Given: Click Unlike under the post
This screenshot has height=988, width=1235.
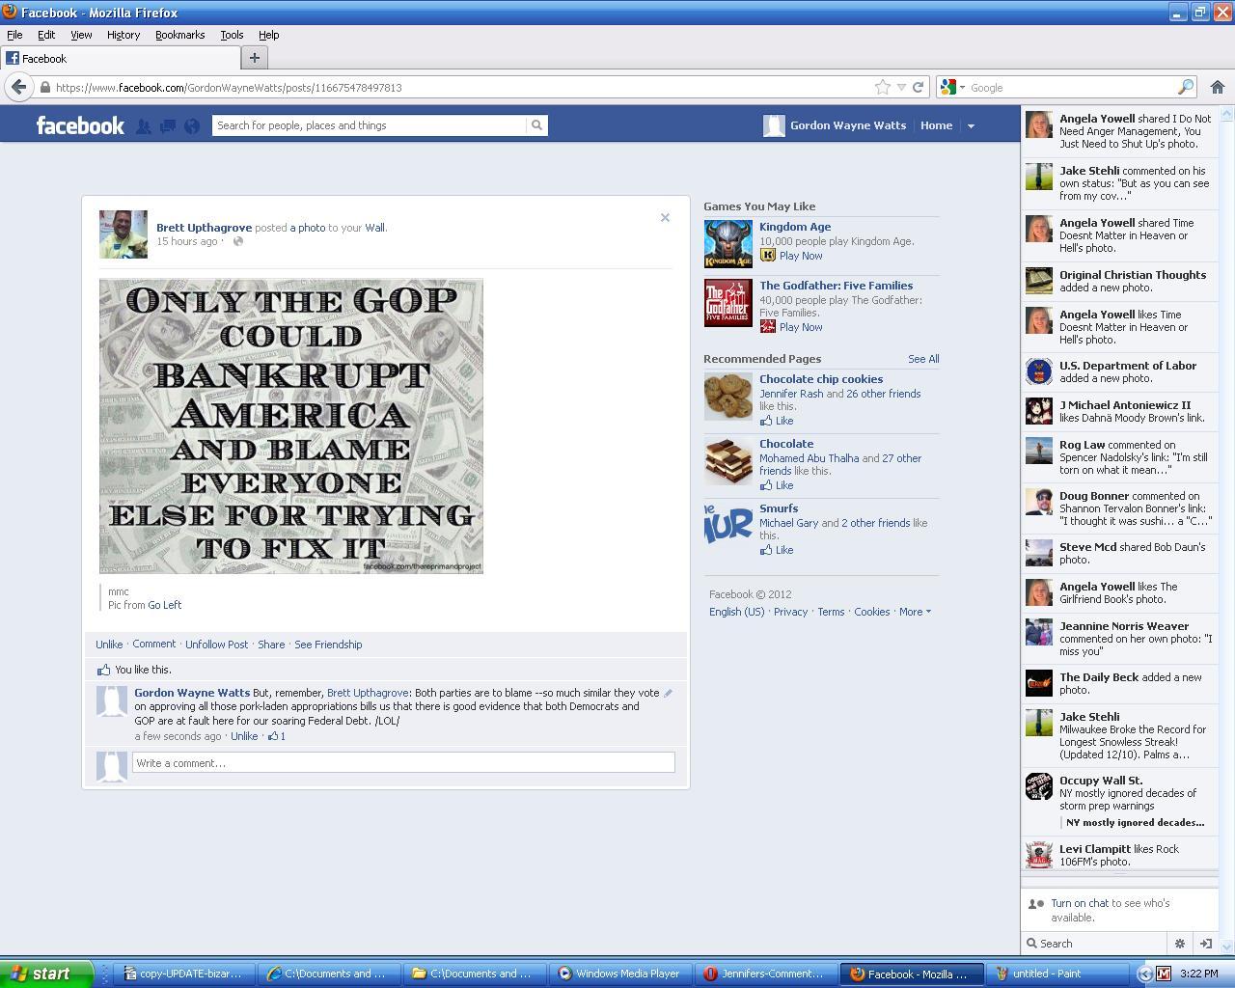Looking at the screenshot, I should (109, 645).
